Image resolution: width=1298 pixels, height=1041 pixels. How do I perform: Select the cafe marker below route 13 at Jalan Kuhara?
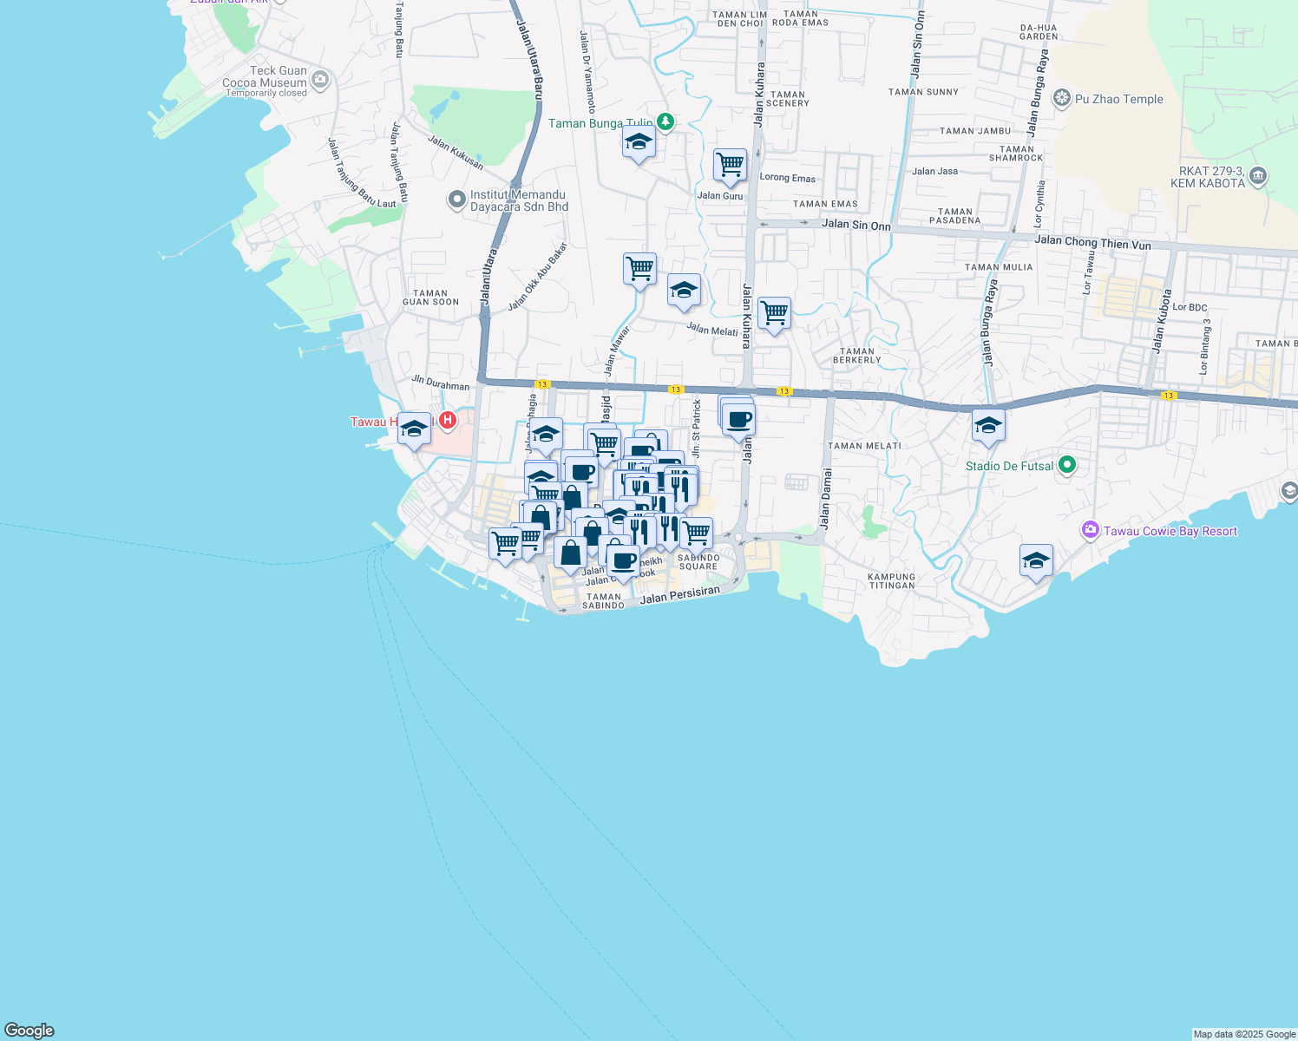pyautogui.click(x=738, y=422)
